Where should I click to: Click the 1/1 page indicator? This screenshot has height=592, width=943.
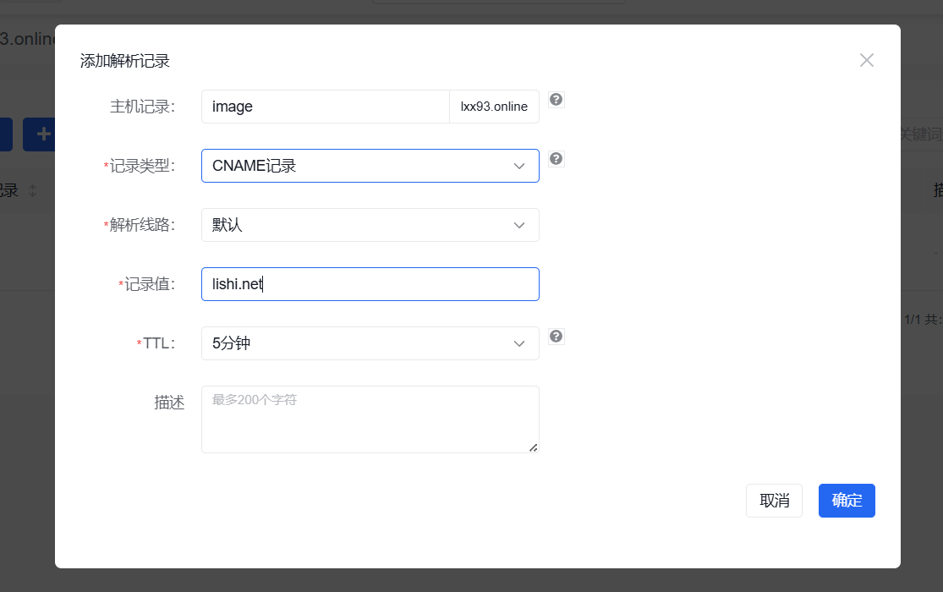point(913,320)
